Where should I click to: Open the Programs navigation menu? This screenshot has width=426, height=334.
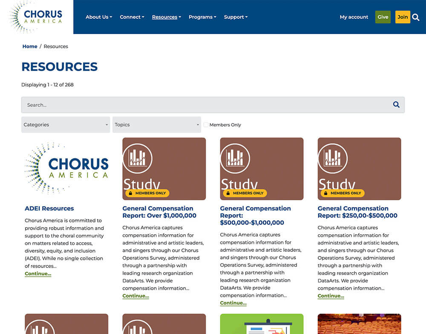point(202,17)
